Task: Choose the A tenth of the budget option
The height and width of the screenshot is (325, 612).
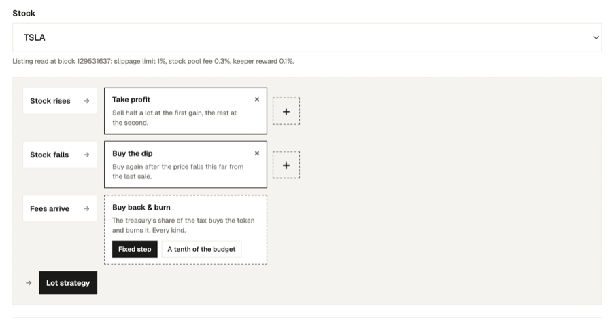Action: (201, 249)
